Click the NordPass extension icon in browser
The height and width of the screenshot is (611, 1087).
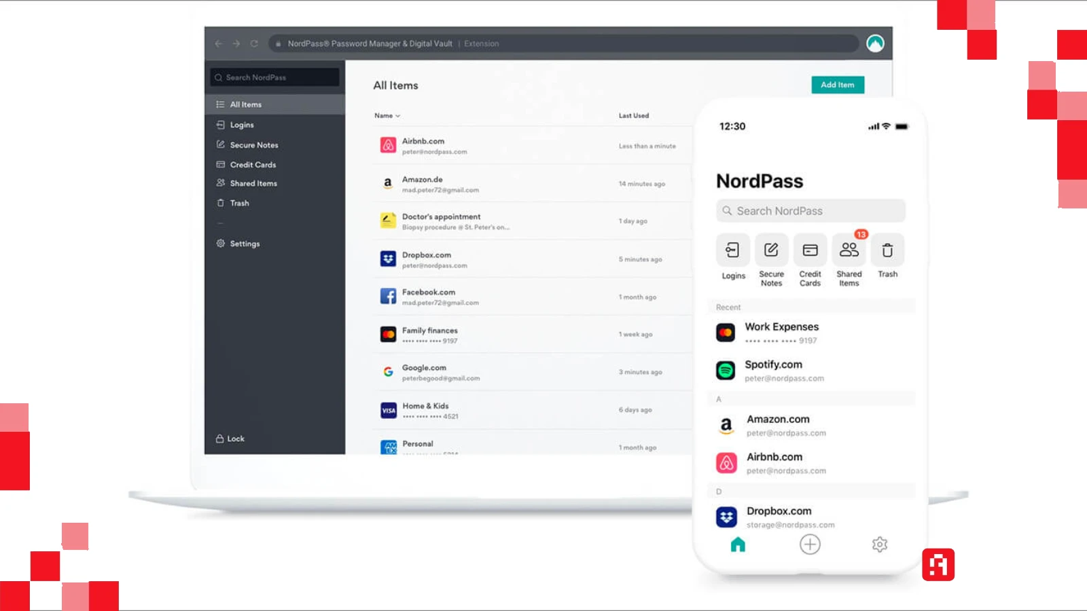(875, 43)
